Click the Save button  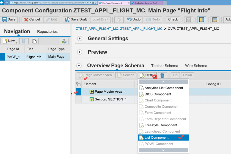click(9, 20)
